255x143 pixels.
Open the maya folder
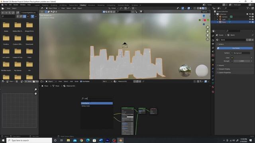tap(29, 53)
